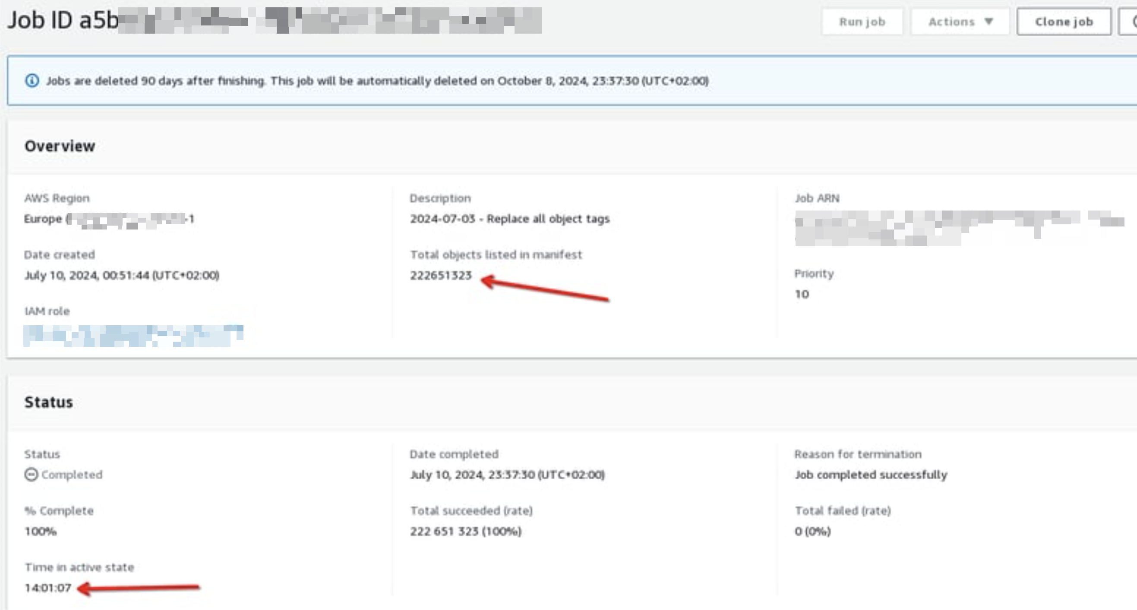Select the Job ID heading text
The height and width of the screenshot is (610, 1137).
click(x=63, y=20)
